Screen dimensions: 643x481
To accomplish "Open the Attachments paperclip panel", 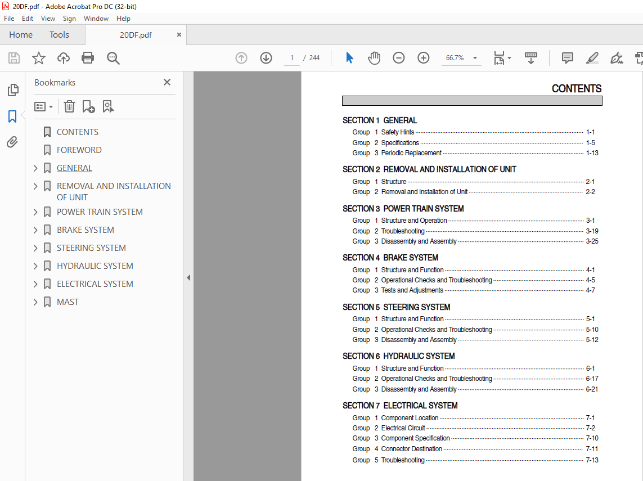I will click(x=12, y=142).
